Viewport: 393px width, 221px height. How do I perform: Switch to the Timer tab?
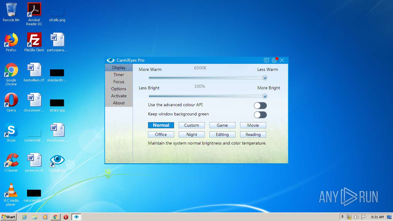pos(119,75)
